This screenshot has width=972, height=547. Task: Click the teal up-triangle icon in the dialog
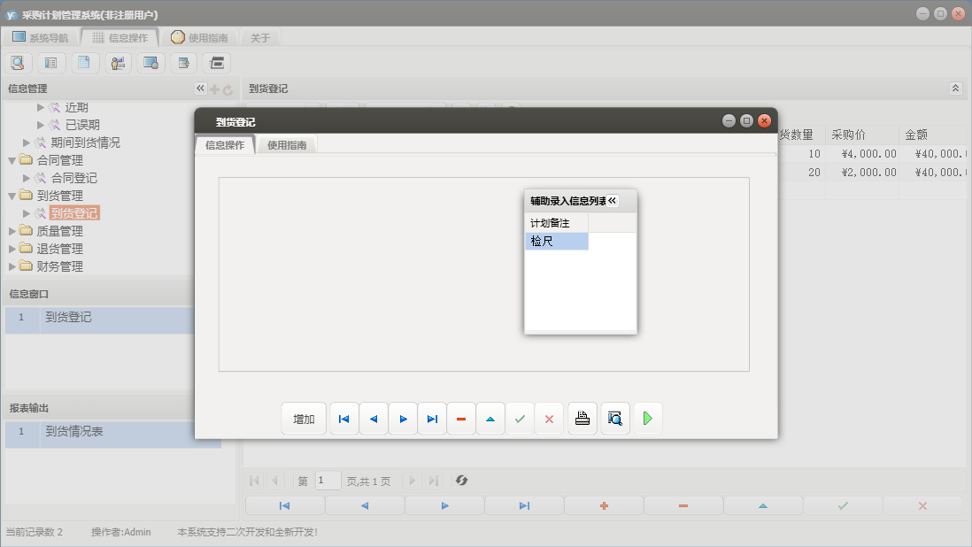point(490,419)
